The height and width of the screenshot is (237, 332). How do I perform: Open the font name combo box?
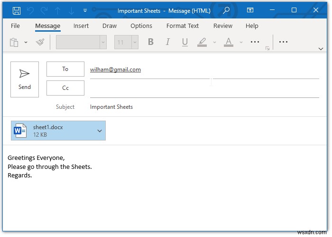click(81, 42)
